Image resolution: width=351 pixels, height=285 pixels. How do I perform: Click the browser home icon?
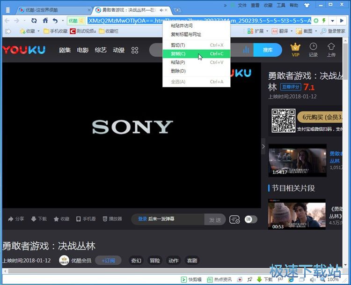click(45, 21)
